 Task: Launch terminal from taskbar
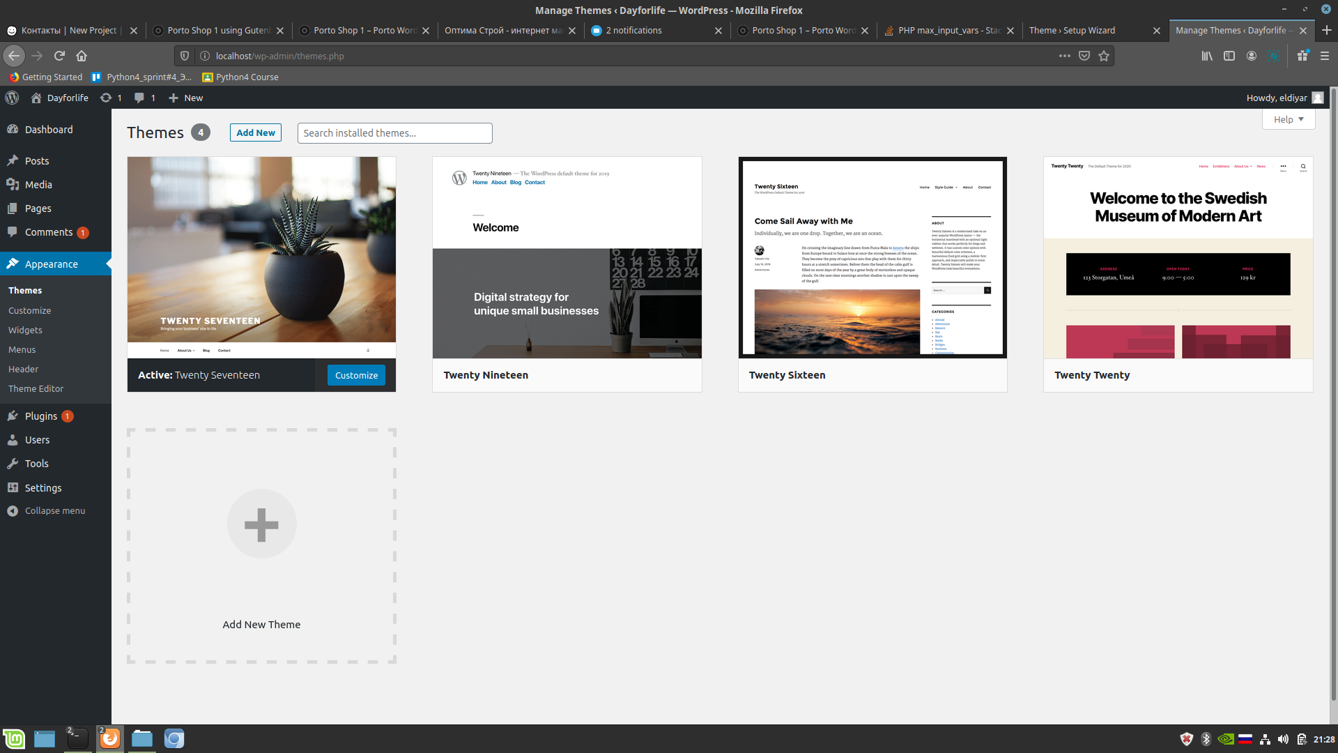[77, 738]
